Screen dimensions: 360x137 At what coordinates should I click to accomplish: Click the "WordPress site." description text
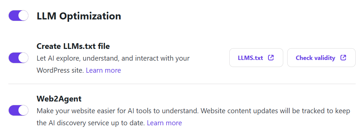click(60, 70)
